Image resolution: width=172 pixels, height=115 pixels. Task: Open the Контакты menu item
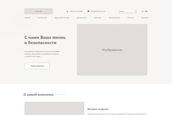[145, 18]
